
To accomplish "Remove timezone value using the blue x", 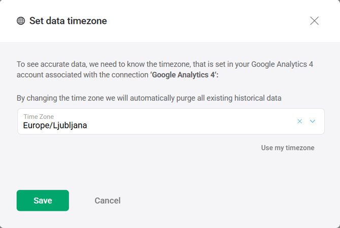I will point(300,121).
